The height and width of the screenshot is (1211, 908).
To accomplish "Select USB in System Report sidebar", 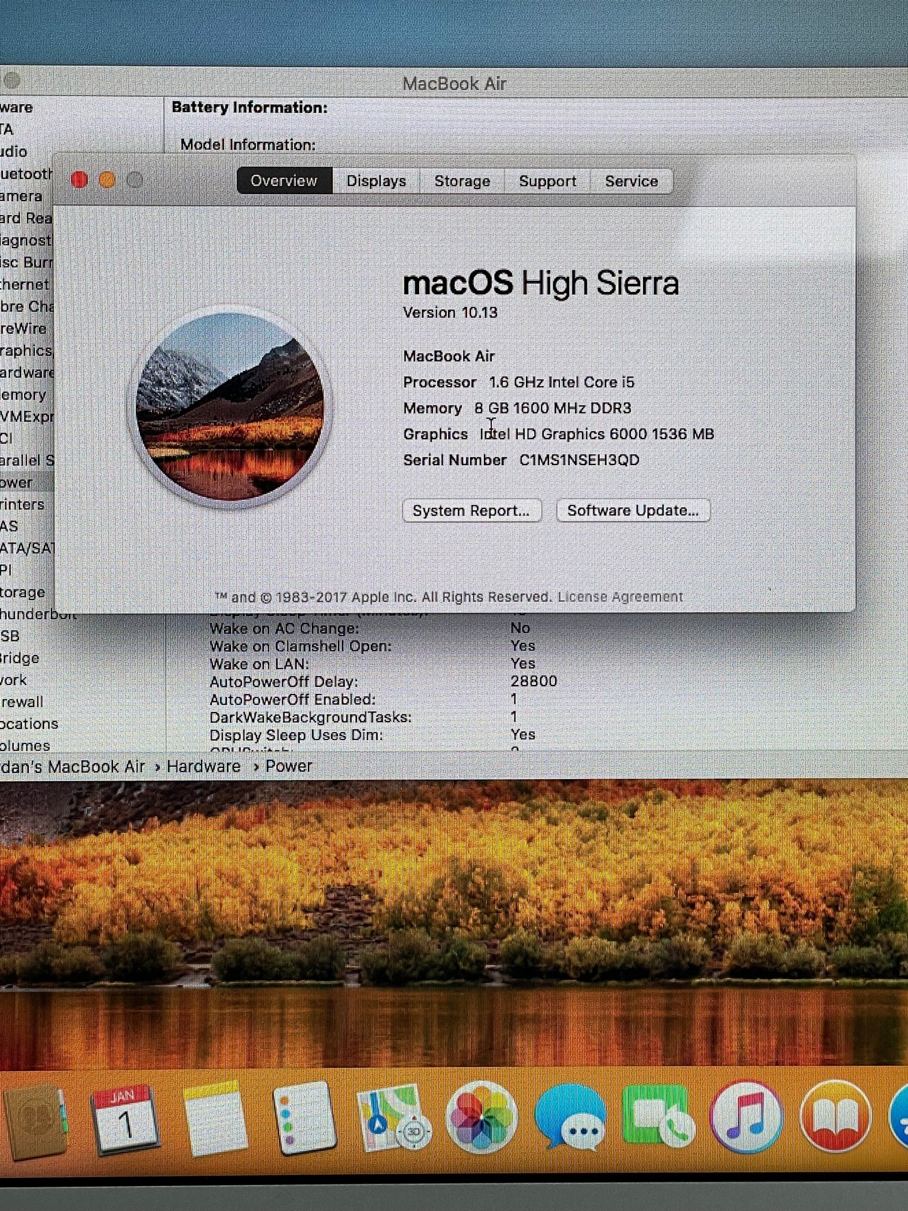I will click(x=10, y=636).
